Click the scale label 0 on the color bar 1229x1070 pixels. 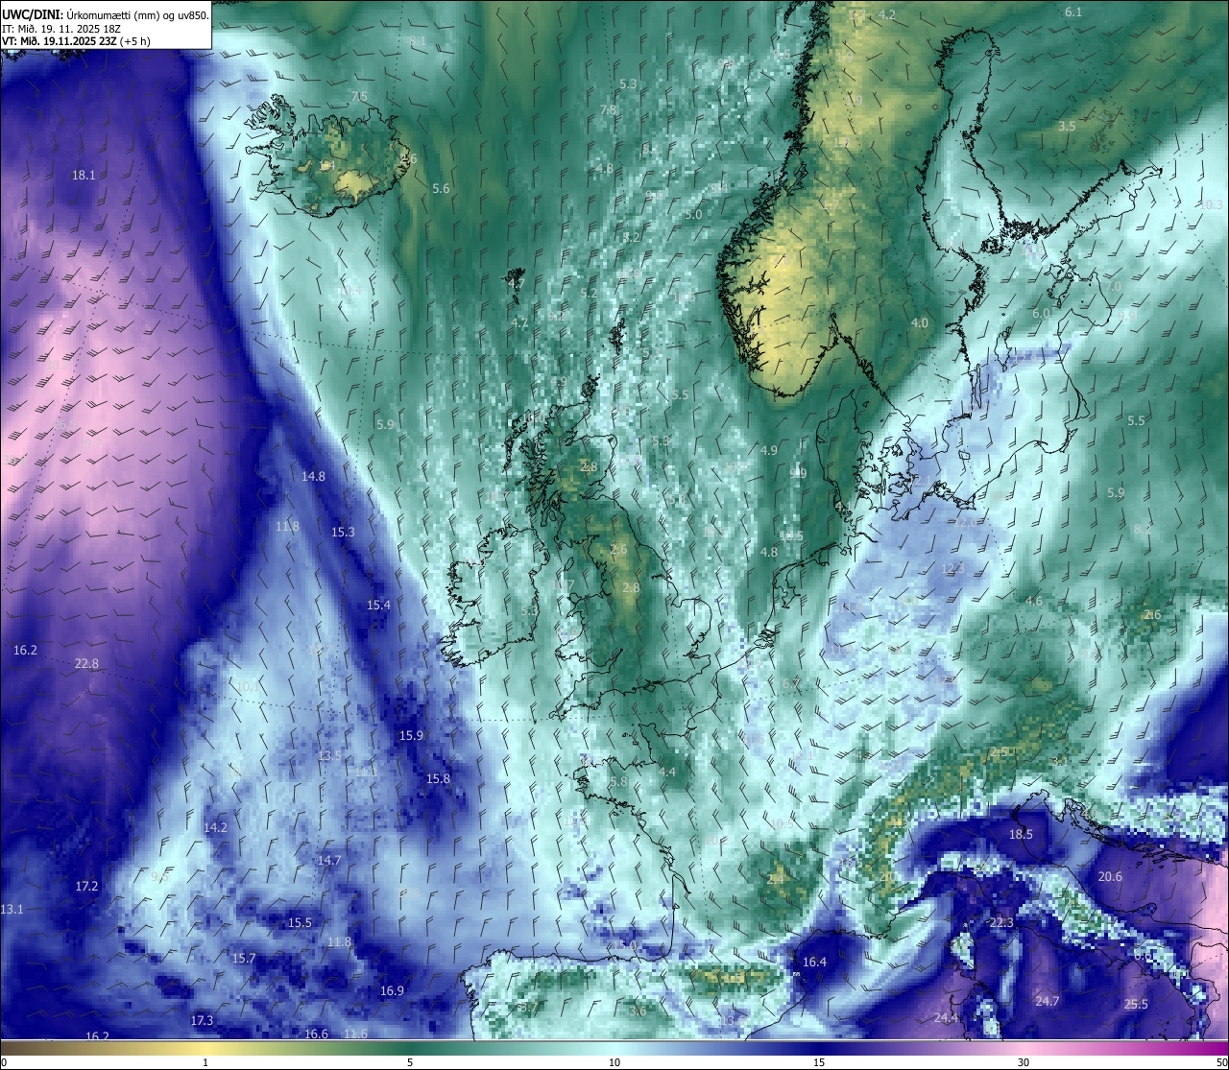(4, 1062)
